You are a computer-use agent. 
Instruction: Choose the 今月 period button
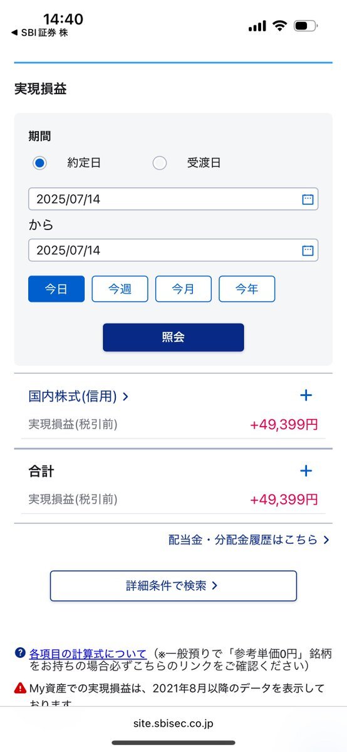[184, 289]
